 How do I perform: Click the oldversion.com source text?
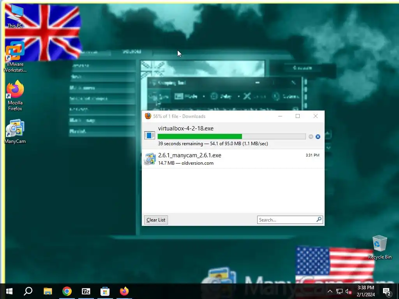[198, 163]
